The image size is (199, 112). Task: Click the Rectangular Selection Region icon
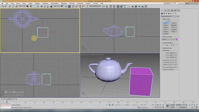tap(35, 6)
